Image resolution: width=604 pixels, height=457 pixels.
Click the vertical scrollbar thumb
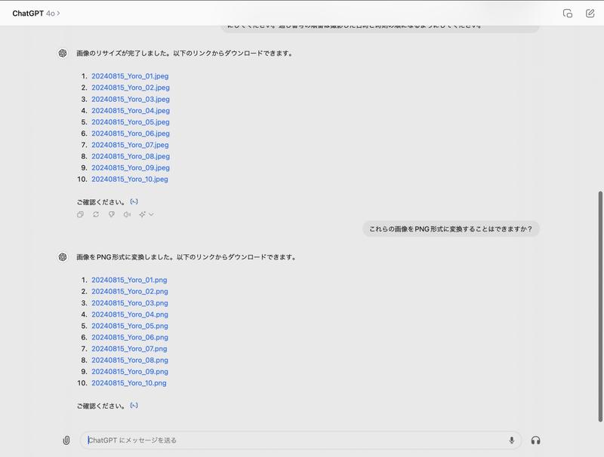coord(600,307)
